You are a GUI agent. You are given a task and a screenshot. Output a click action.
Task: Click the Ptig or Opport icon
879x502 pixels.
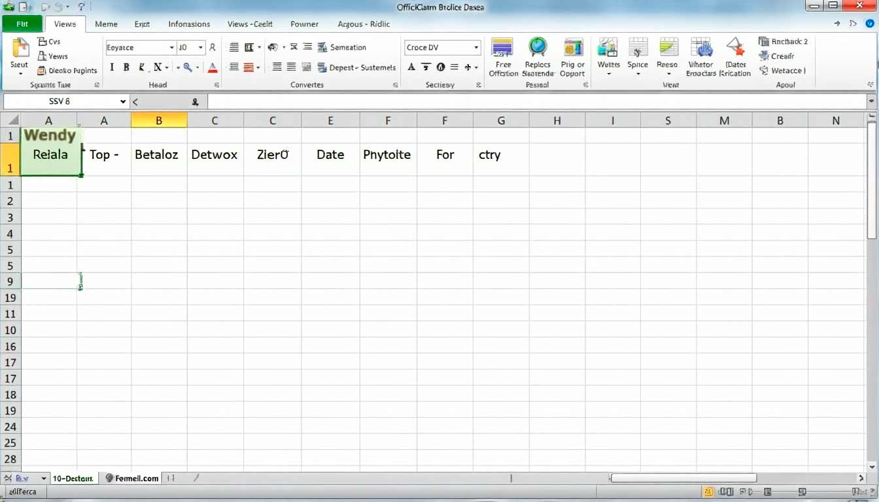coord(572,58)
